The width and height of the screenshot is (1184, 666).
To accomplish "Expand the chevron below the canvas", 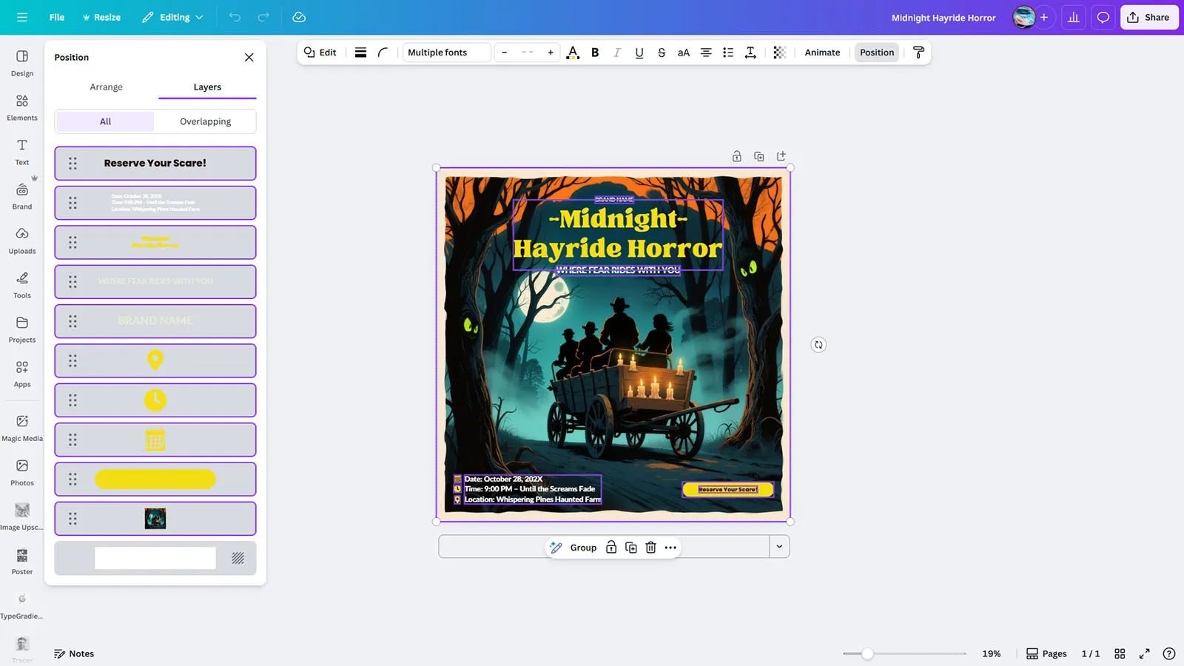I will tap(779, 547).
